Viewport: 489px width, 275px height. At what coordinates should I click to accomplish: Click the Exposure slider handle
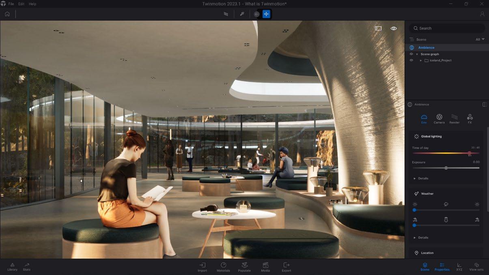point(446,168)
